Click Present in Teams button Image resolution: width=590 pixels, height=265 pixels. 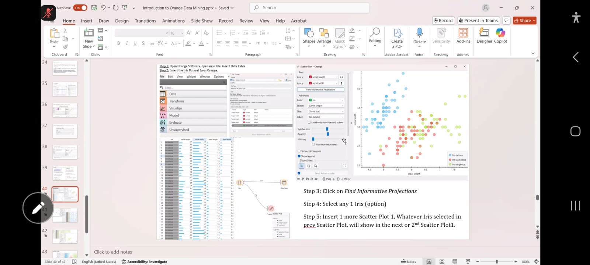(x=479, y=21)
